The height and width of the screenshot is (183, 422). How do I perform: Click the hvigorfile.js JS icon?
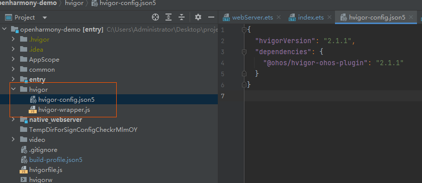coord(24,170)
